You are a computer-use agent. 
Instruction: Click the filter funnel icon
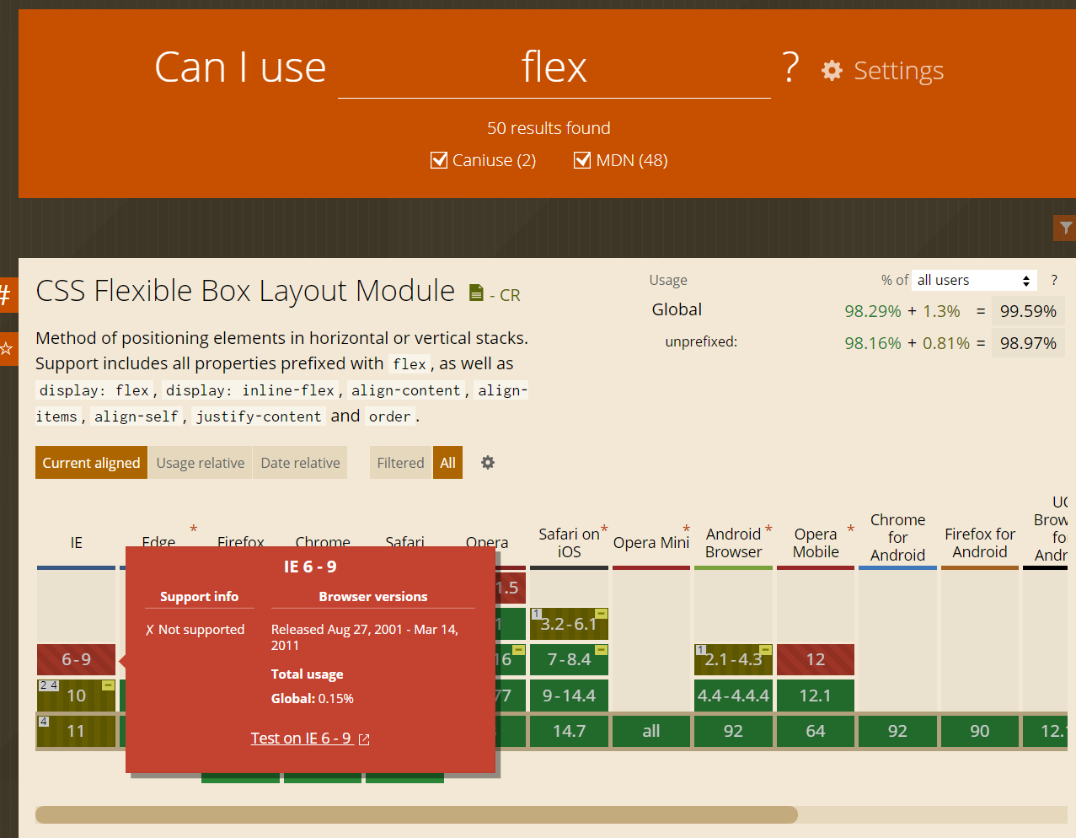[1066, 228]
